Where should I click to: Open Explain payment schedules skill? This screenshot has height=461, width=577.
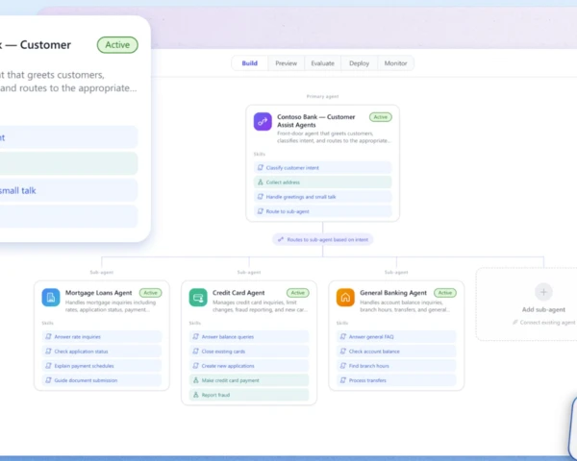(x=102, y=366)
